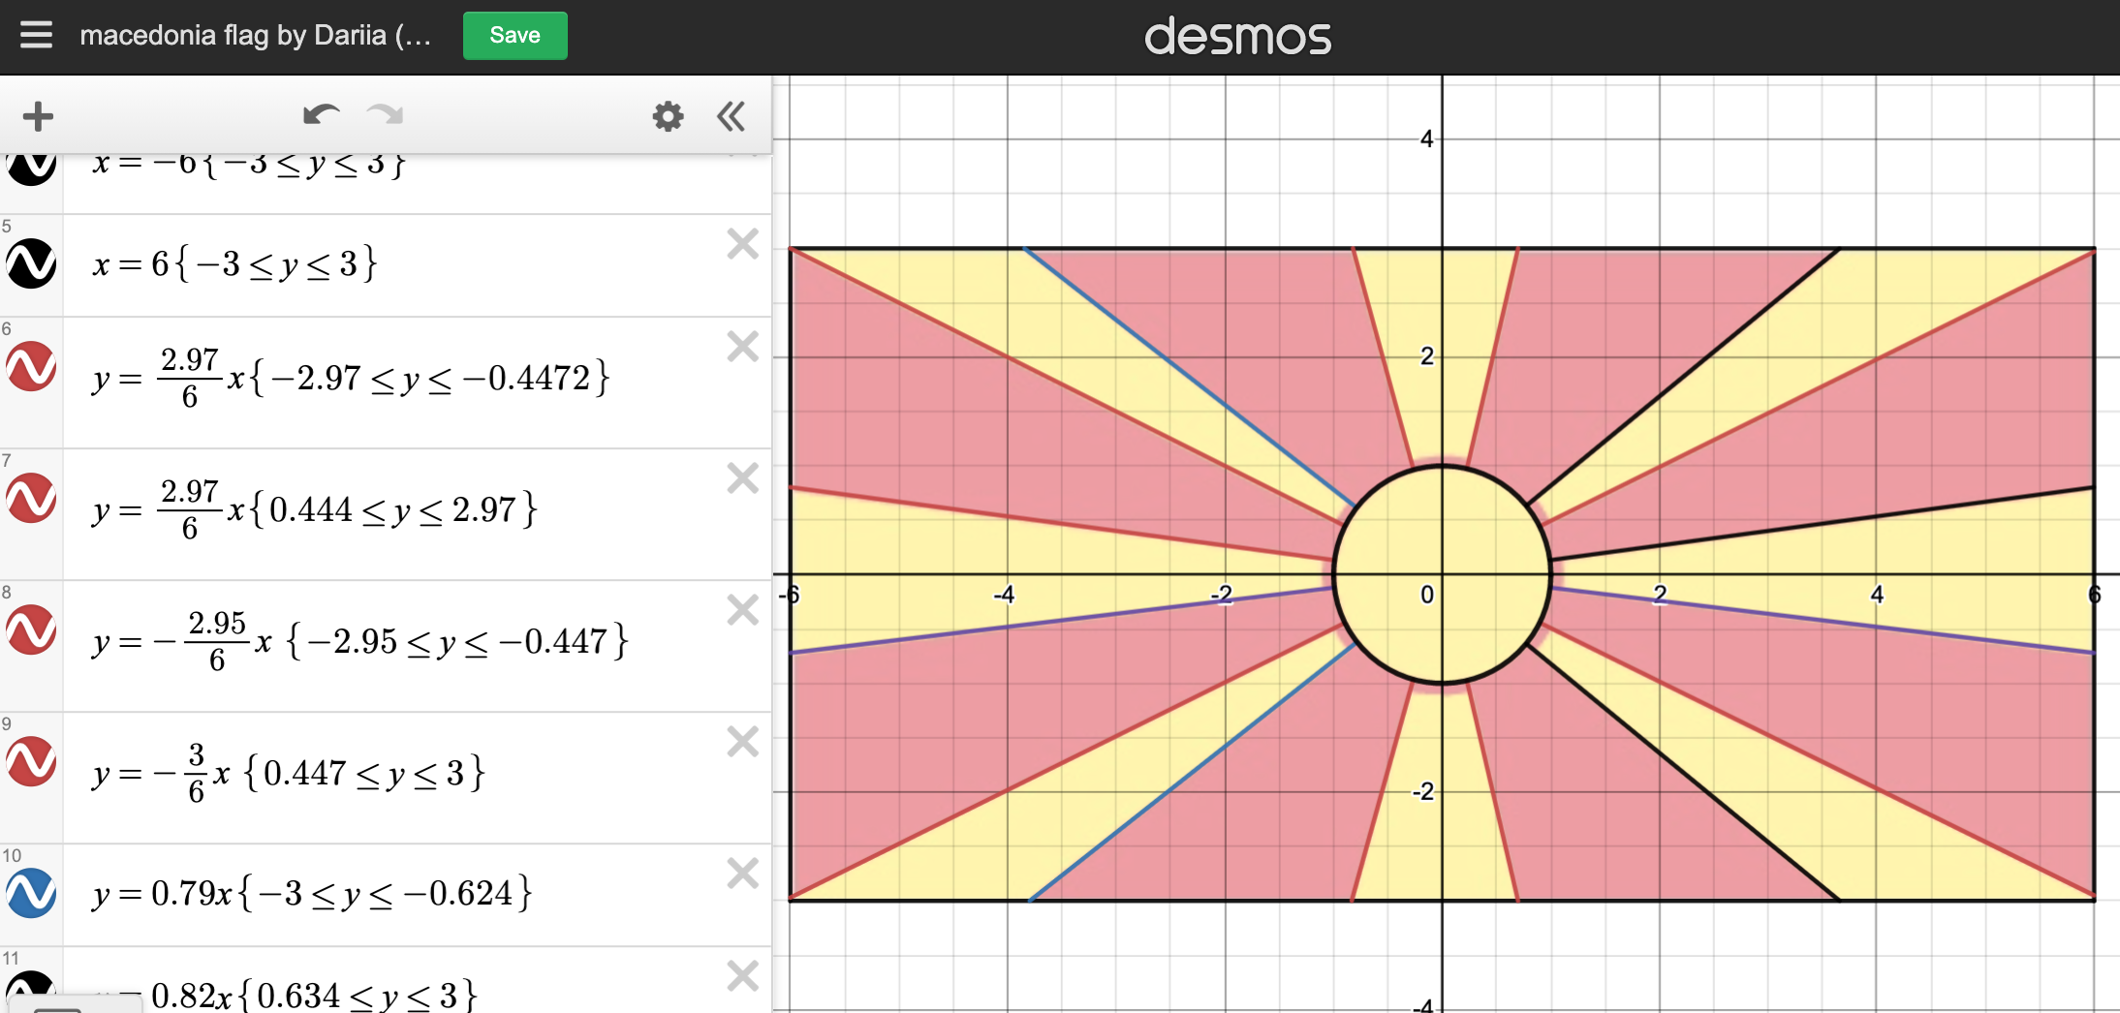Undo the last change
This screenshot has width=2120, height=1013.
pyautogui.click(x=323, y=113)
